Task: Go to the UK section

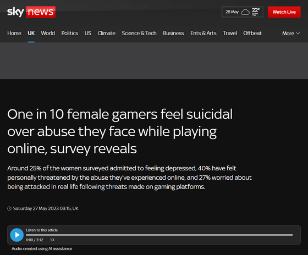Action: (31, 33)
